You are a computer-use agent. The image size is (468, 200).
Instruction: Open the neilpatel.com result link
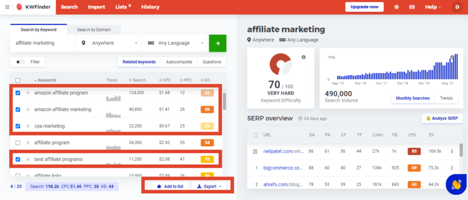tap(283, 152)
